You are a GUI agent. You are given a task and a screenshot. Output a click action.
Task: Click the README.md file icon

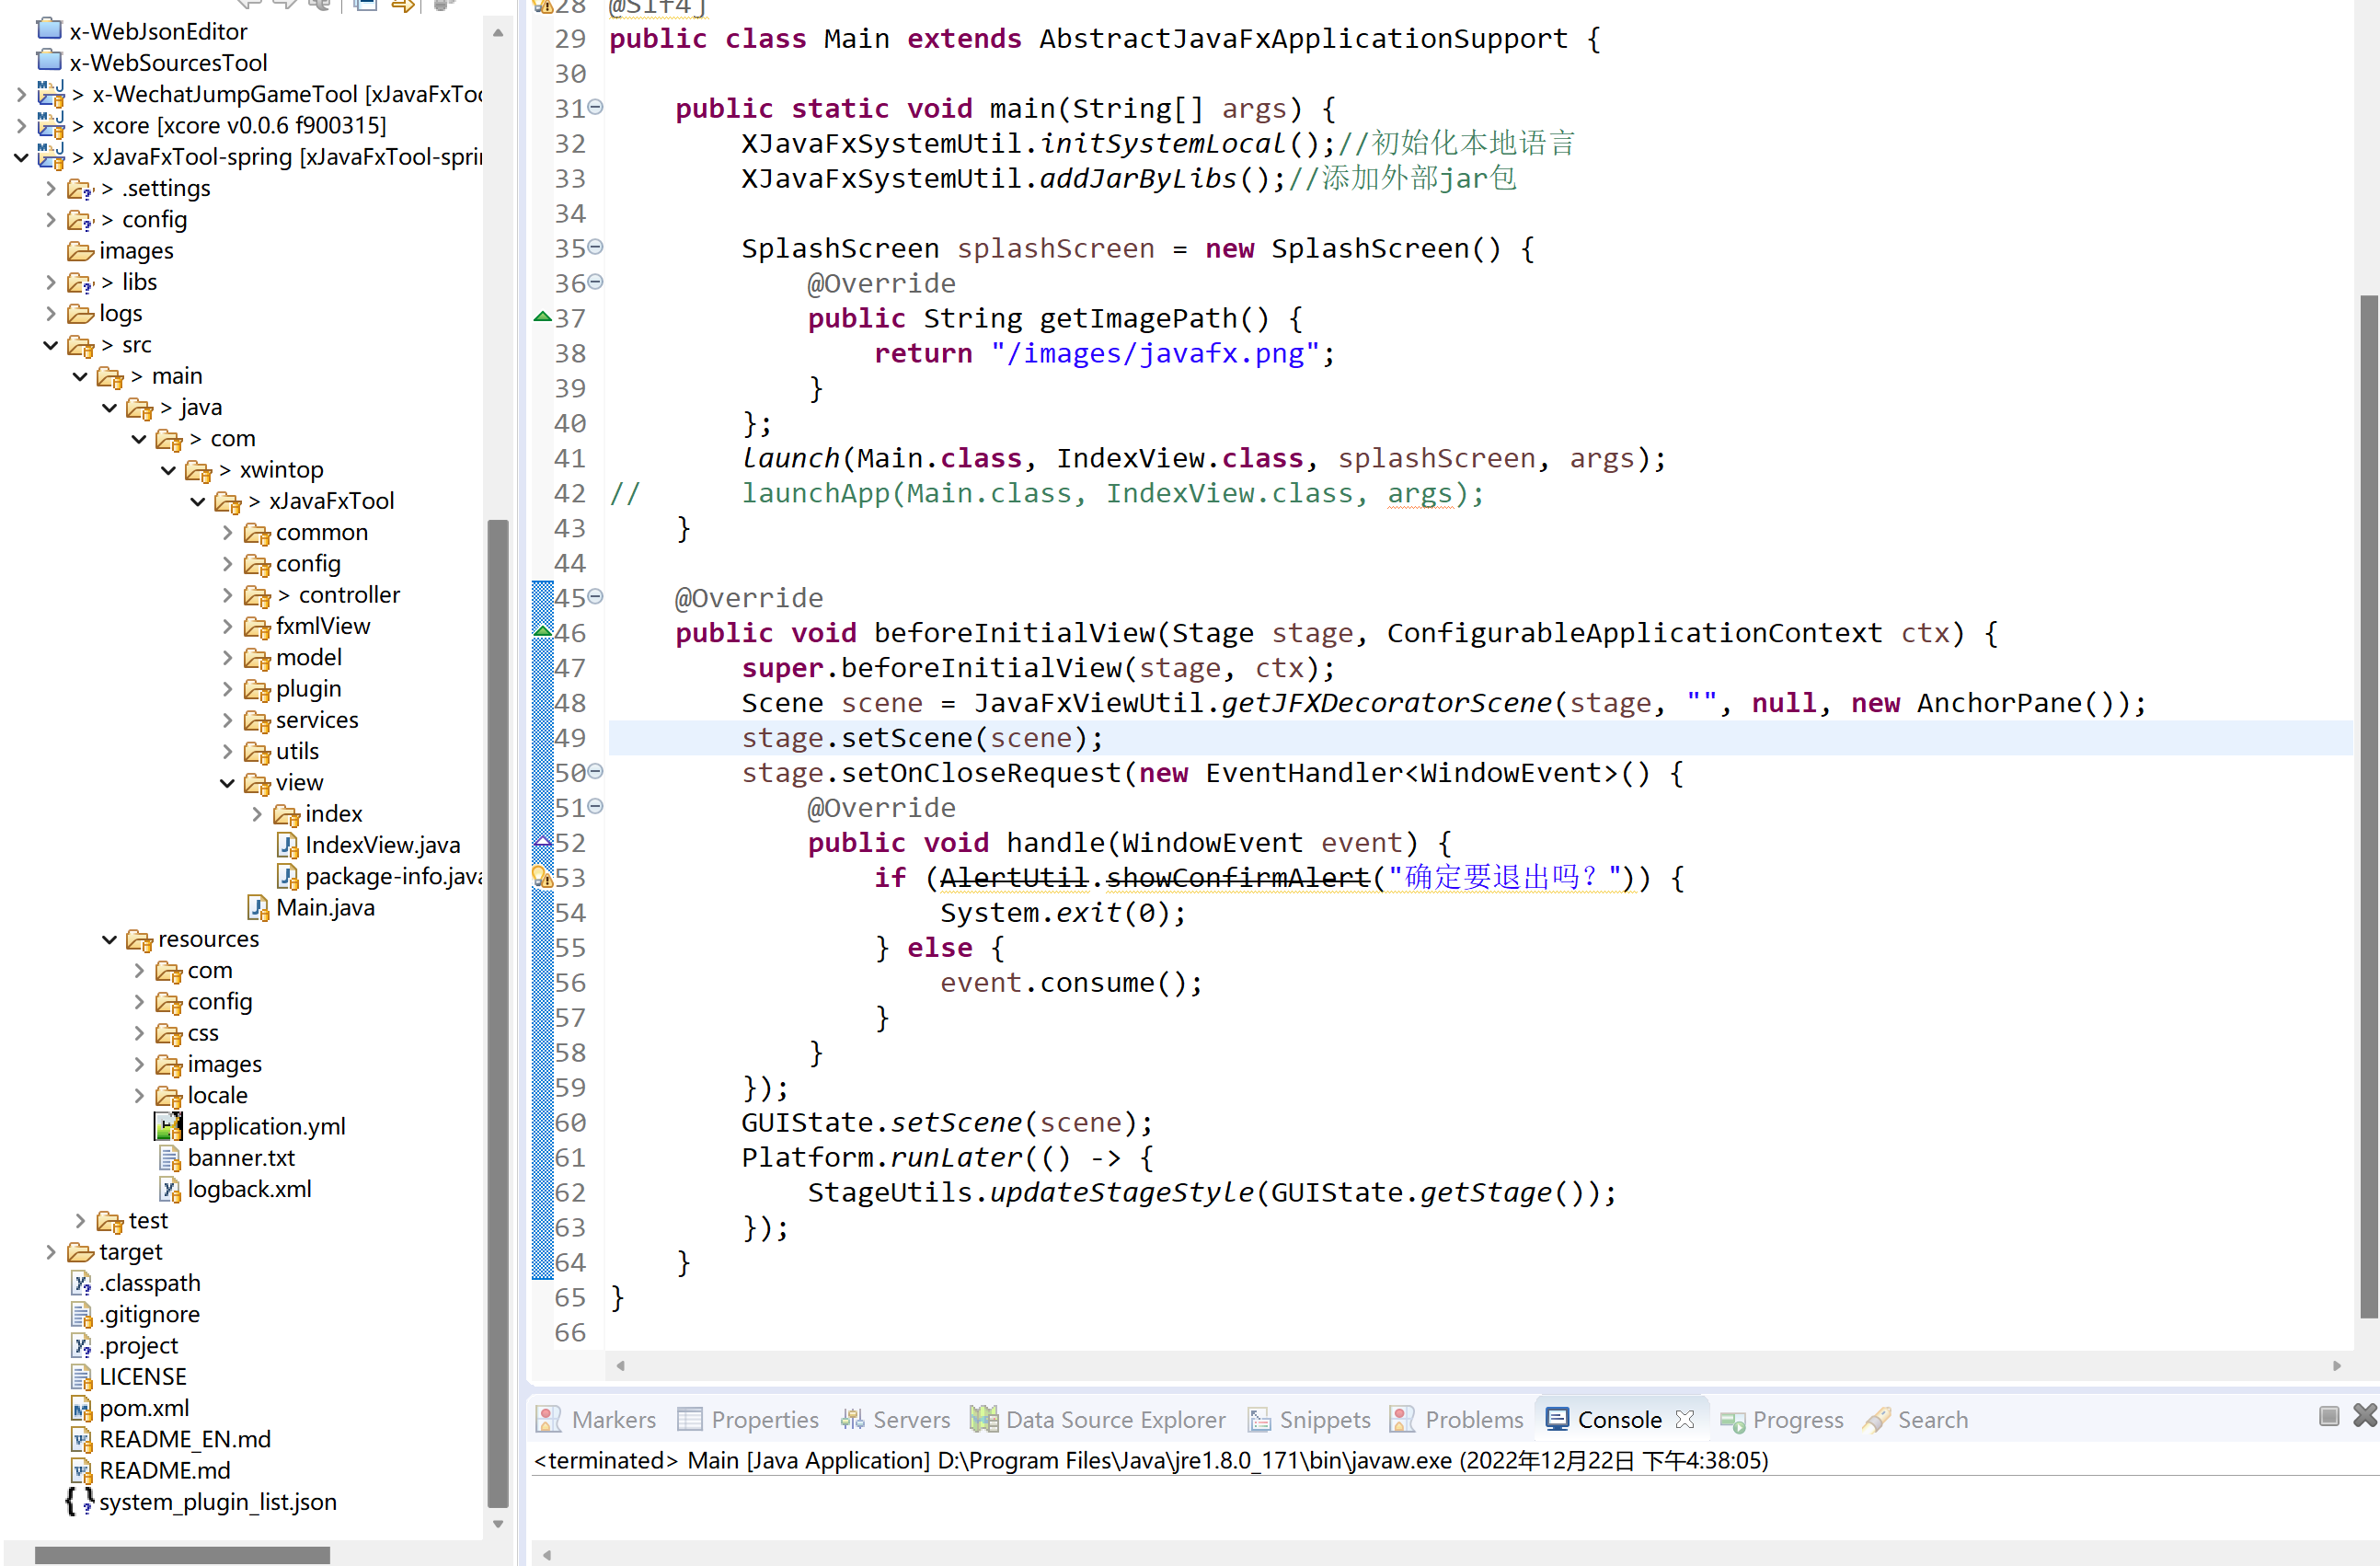click(x=82, y=1470)
